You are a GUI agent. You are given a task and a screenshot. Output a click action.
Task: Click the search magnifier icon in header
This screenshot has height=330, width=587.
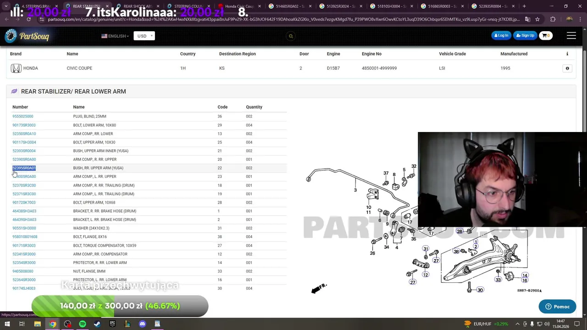tap(291, 36)
